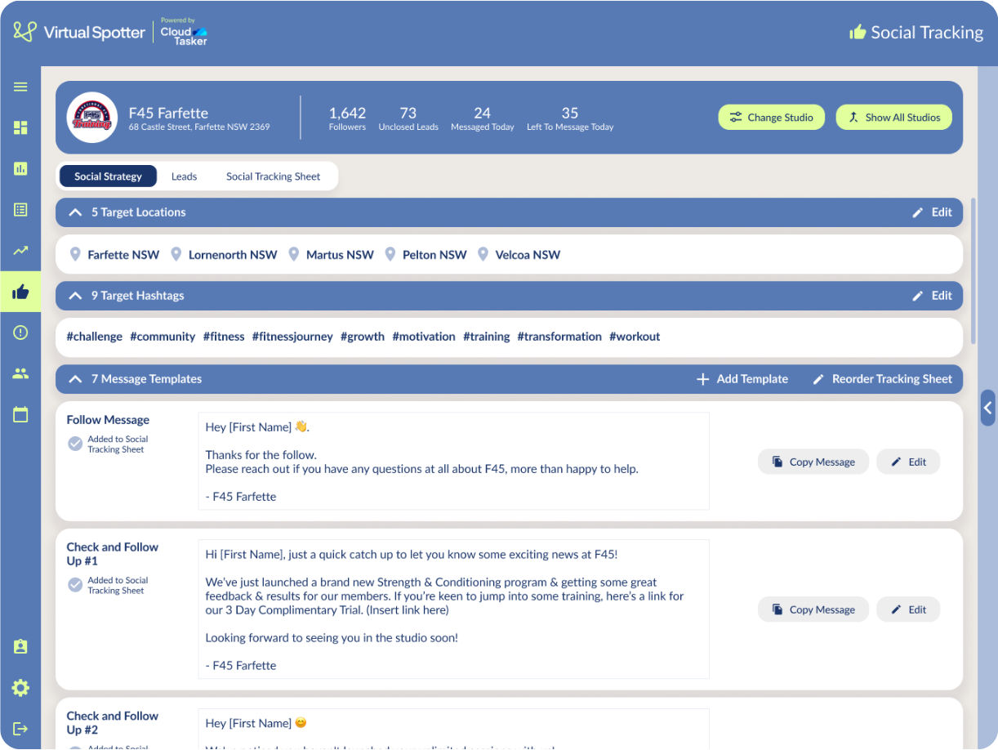The image size is (998, 750).
Task: Open the members people icon in sidebar
Action: coord(20,373)
